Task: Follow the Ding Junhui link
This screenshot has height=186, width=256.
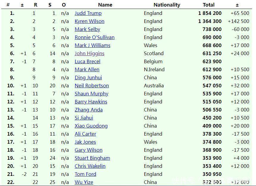Action: click(88, 77)
